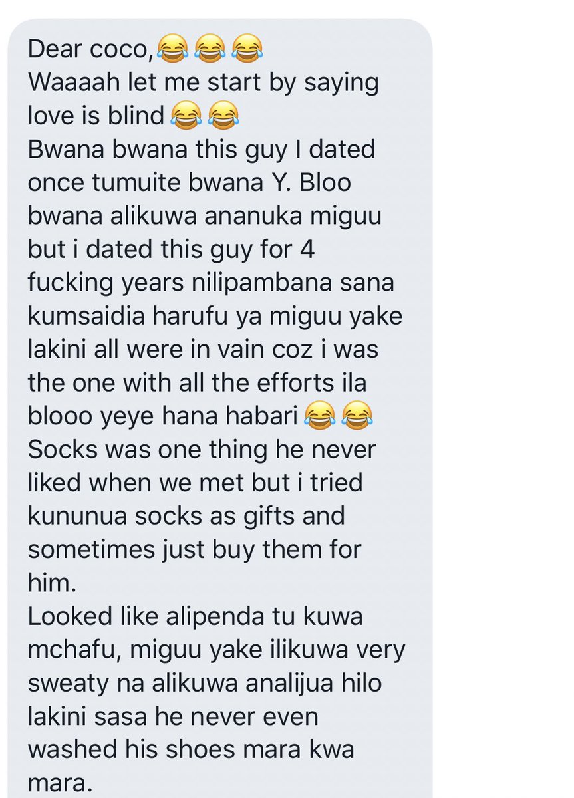Tap the last laughing emoji after "hana habari"

point(355,415)
